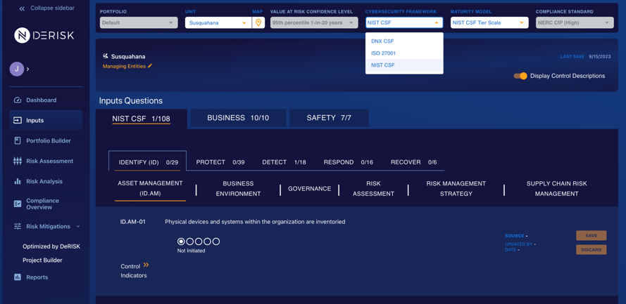Click the Risk Analysis bar chart icon
The width and height of the screenshot is (626, 304).
(17, 181)
